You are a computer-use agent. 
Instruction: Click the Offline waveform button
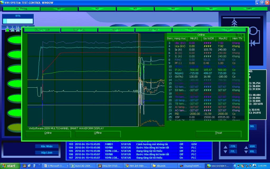tap(98, 134)
